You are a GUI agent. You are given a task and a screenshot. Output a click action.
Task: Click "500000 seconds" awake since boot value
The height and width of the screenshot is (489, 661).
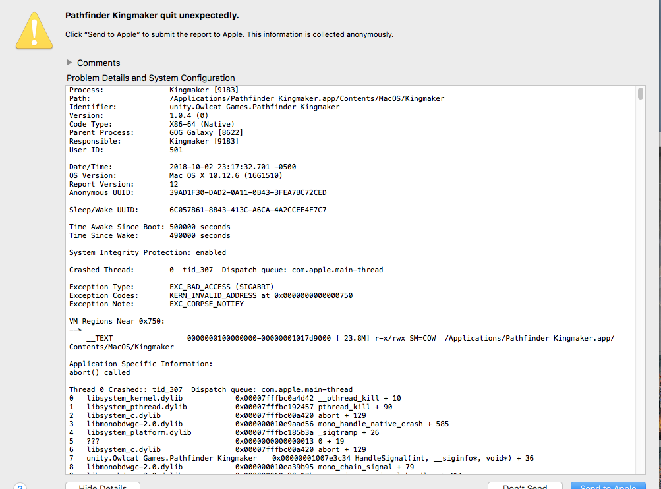tap(200, 227)
